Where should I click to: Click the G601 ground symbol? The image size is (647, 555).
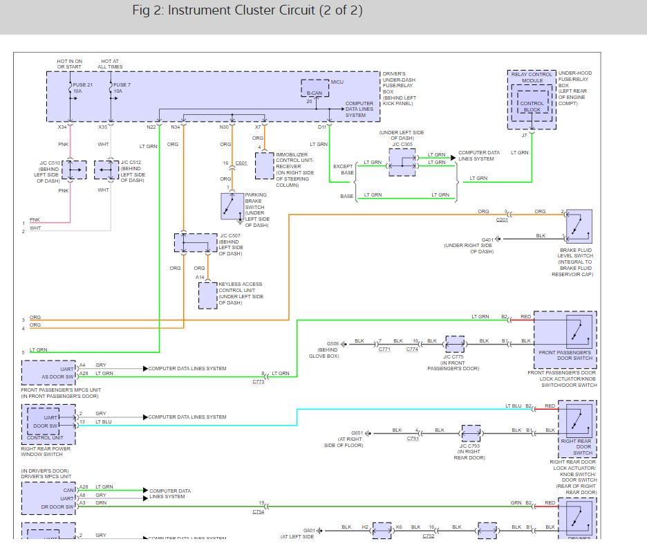click(320, 531)
